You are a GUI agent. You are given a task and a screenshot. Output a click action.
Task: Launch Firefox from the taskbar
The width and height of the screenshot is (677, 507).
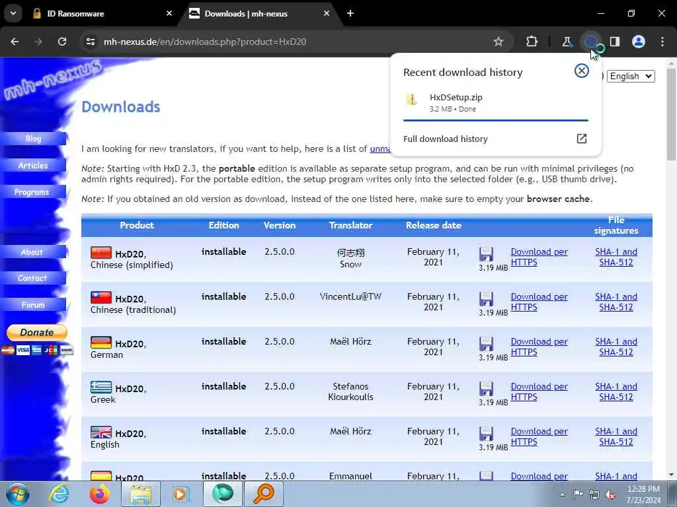pos(100,494)
